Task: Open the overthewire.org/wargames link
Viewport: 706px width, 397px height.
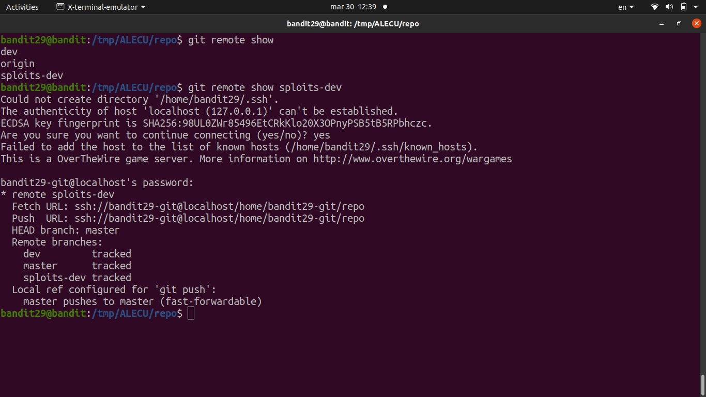Action: pos(412,159)
